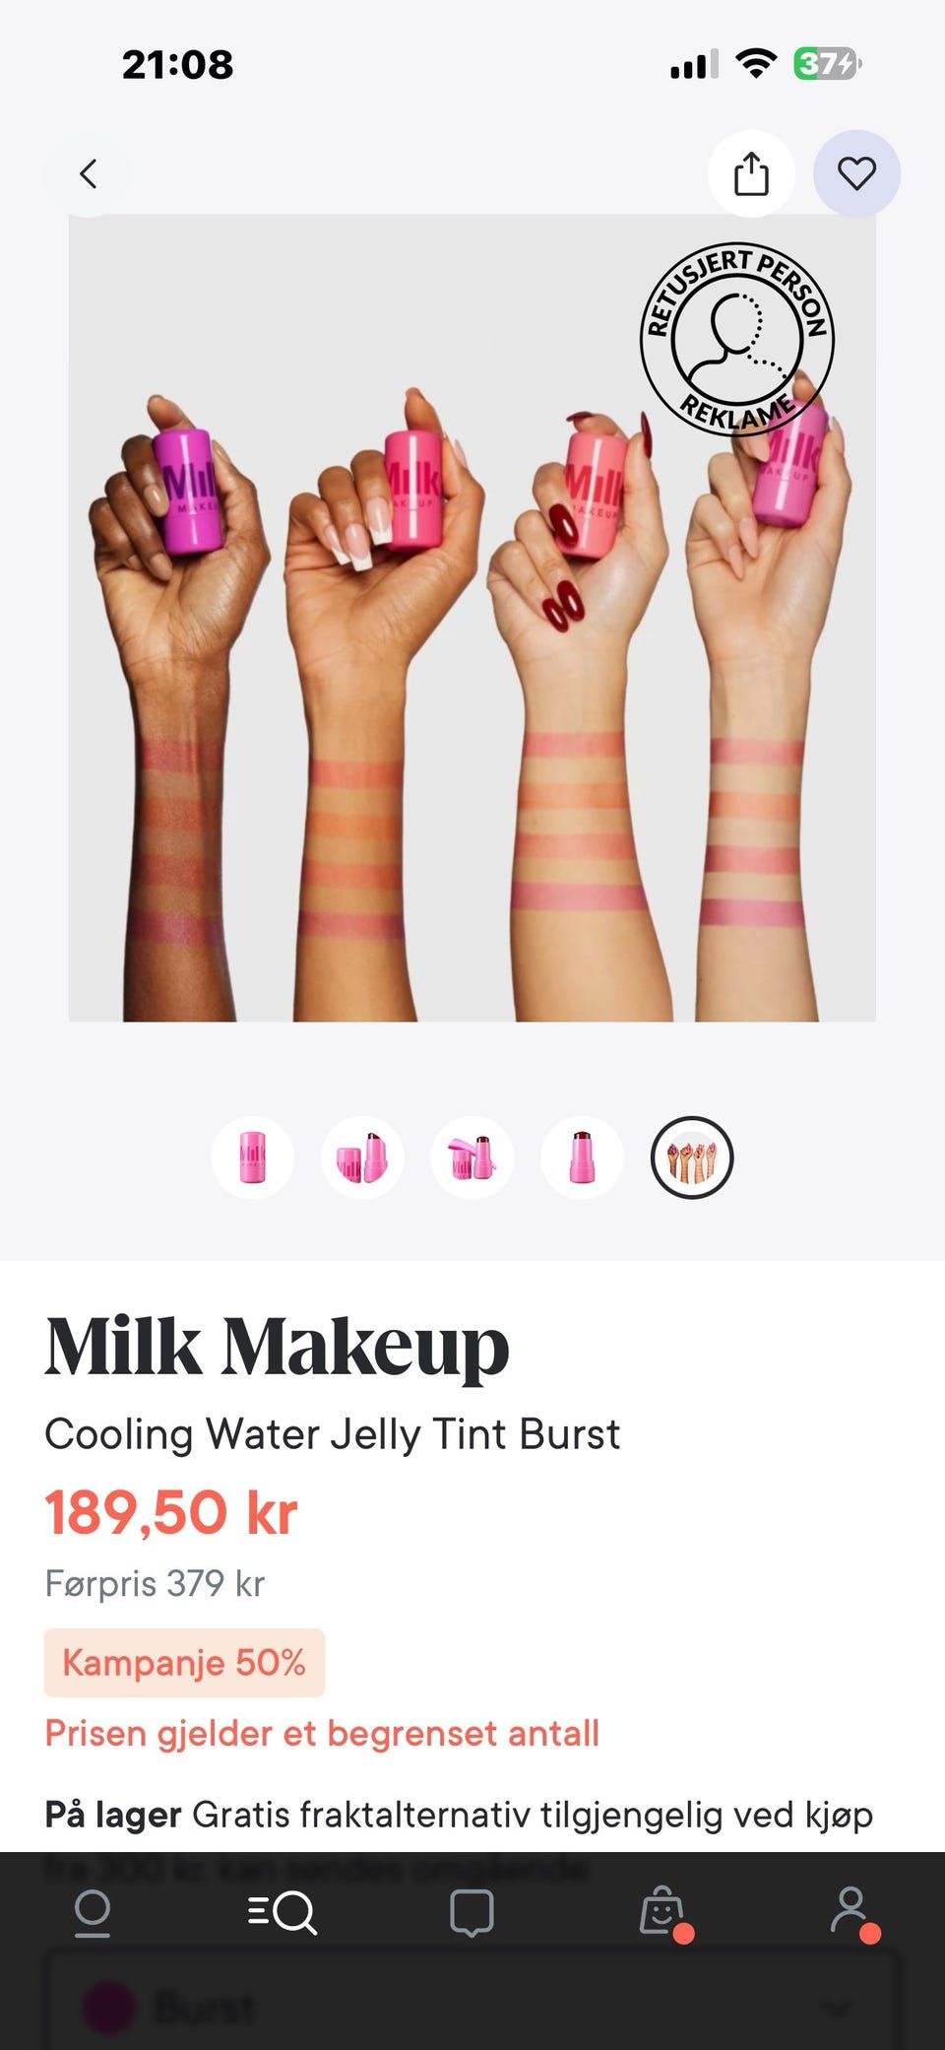Select second thumbnail with open cap
The width and height of the screenshot is (945, 2050).
tap(362, 1157)
